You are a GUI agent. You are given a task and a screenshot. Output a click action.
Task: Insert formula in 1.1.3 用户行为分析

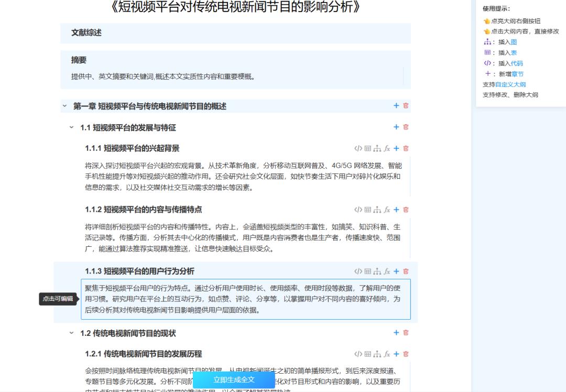pyautogui.click(x=387, y=271)
